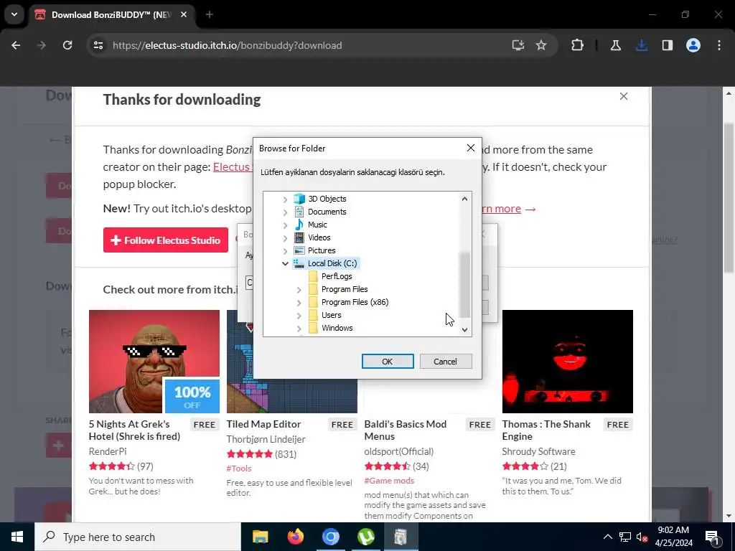Open uTorrent from the taskbar
Image resolution: width=735 pixels, height=551 pixels.
pyautogui.click(x=365, y=537)
